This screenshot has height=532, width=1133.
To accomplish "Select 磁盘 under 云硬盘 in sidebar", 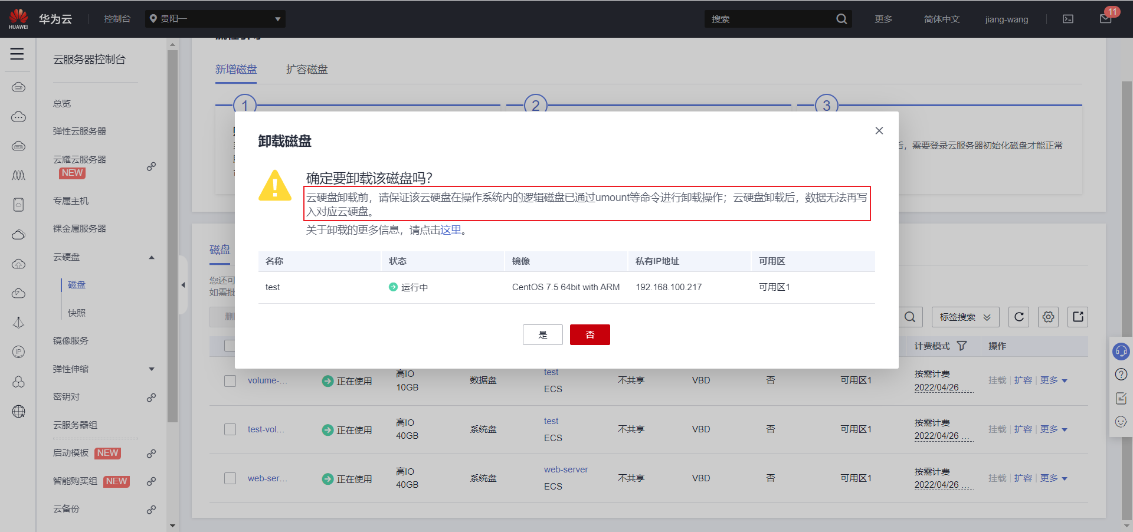I will pyautogui.click(x=77, y=285).
